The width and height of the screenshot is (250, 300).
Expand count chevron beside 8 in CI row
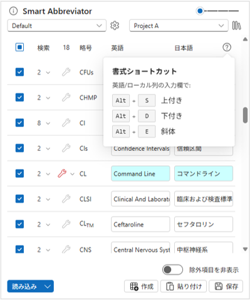[48, 123]
